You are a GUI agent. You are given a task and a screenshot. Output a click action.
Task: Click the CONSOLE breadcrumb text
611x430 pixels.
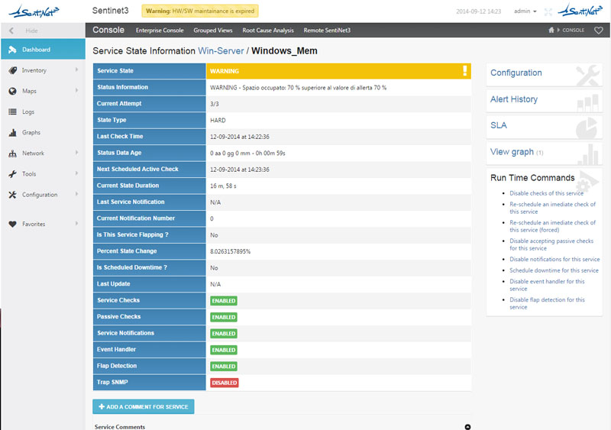(573, 30)
